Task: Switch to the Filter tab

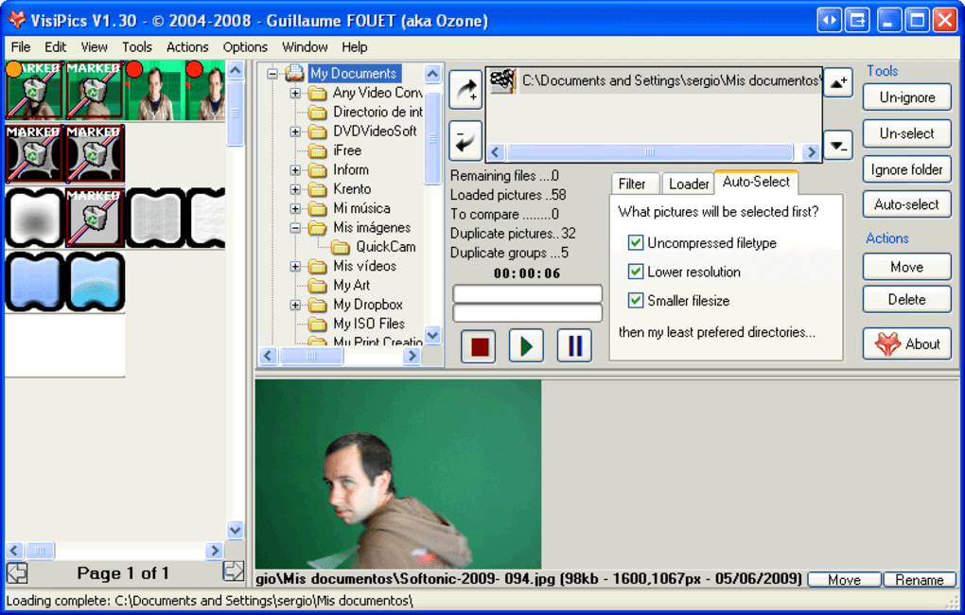Action: (x=632, y=184)
